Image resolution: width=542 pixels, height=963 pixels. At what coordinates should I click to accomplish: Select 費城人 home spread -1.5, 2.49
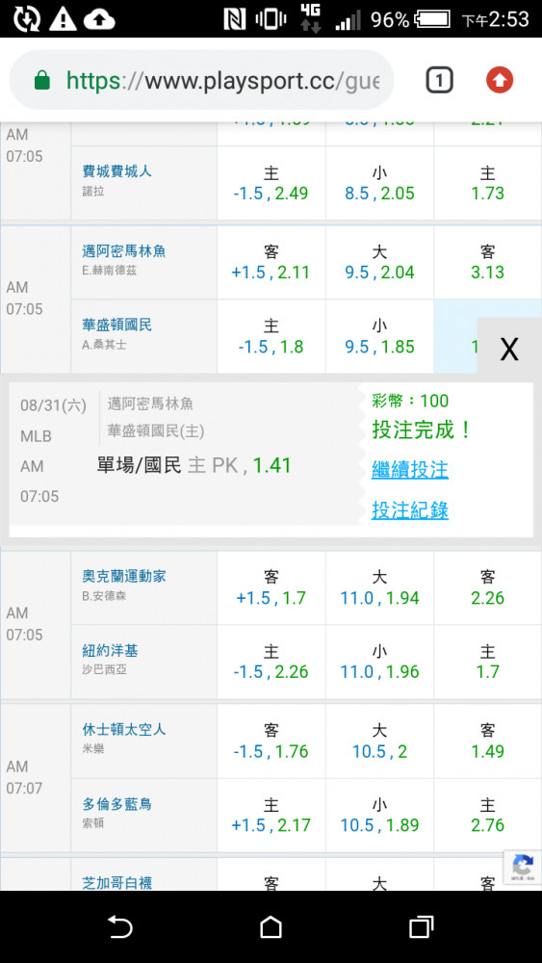[271, 183]
